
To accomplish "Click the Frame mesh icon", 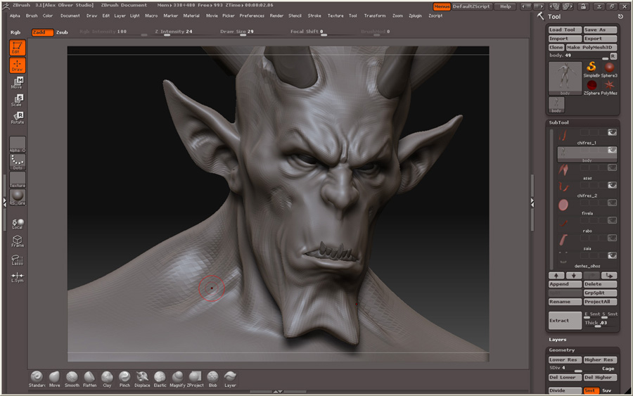I will (18, 241).
